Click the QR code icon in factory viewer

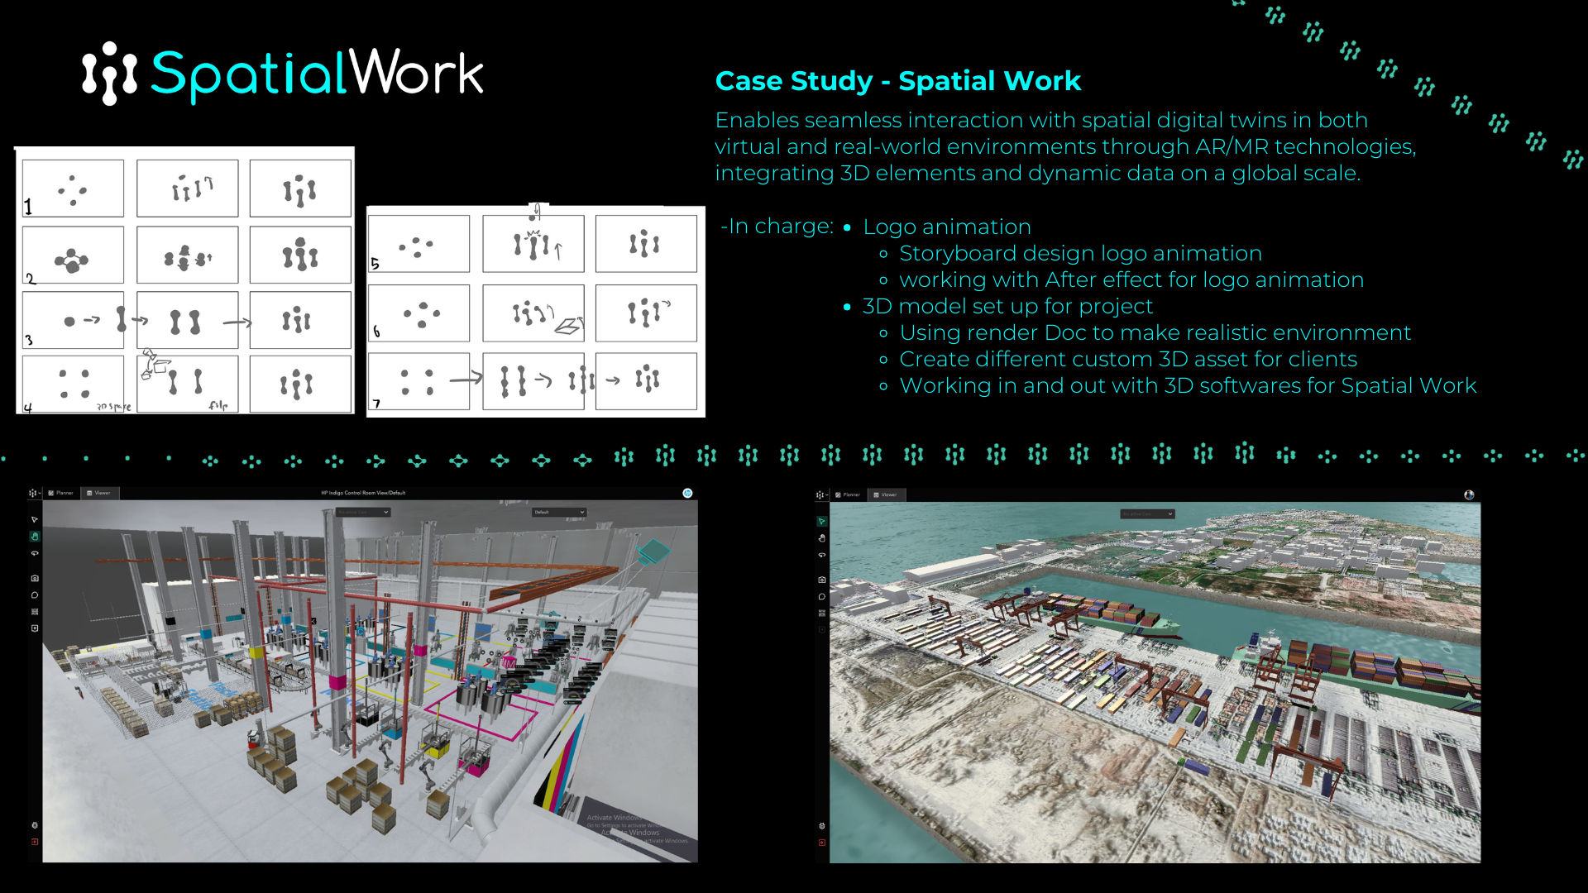(x=35, y=612)
